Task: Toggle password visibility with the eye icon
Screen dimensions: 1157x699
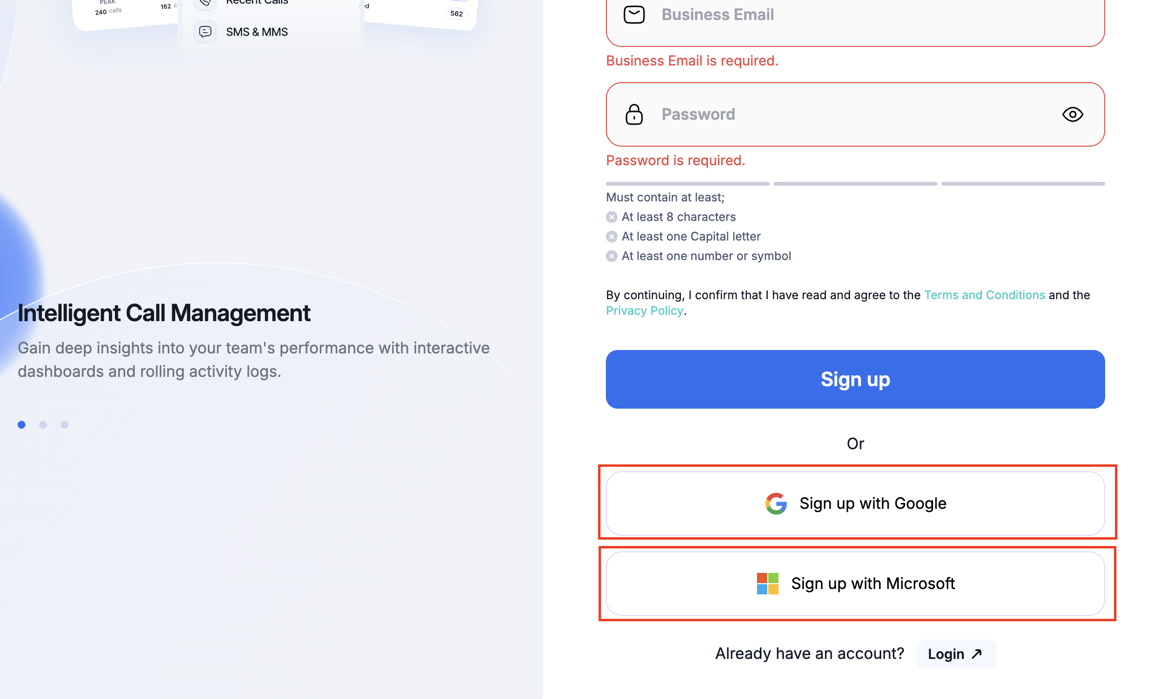Action: (1073, 114)
